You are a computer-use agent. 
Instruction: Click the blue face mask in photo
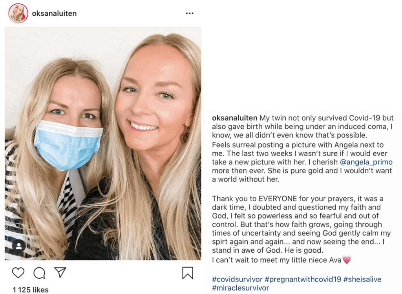click(x=68, y=145)
